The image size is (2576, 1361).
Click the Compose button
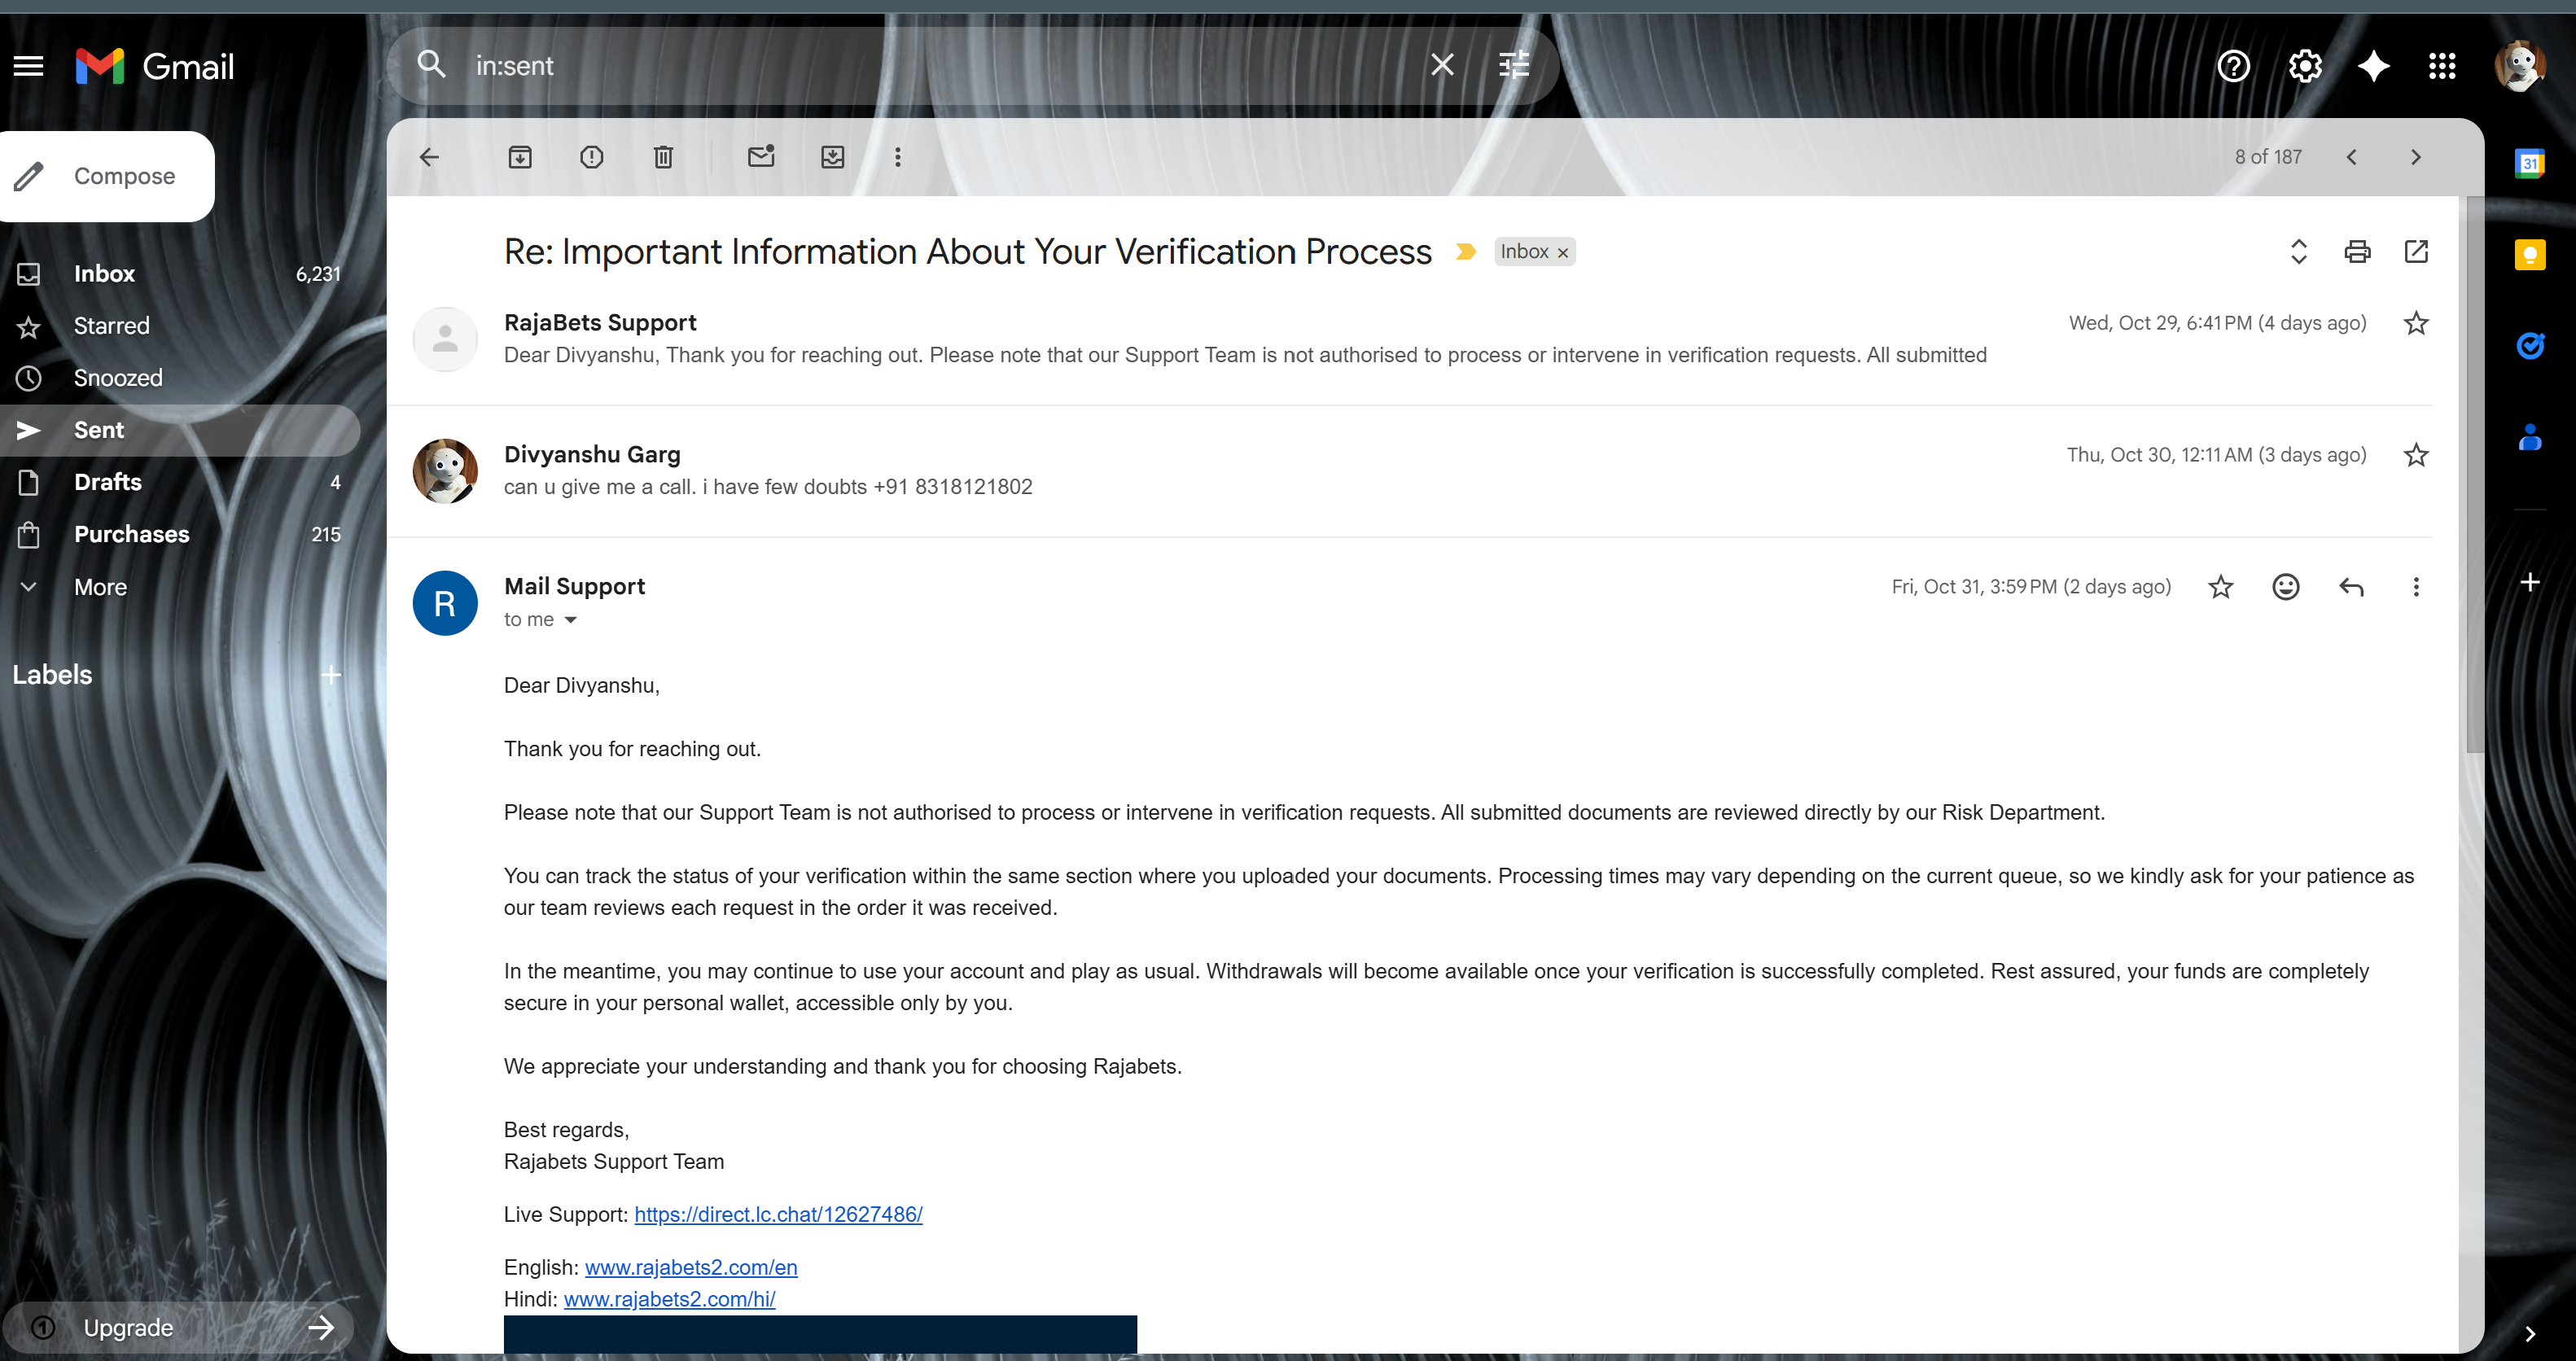tap(105, 176)
